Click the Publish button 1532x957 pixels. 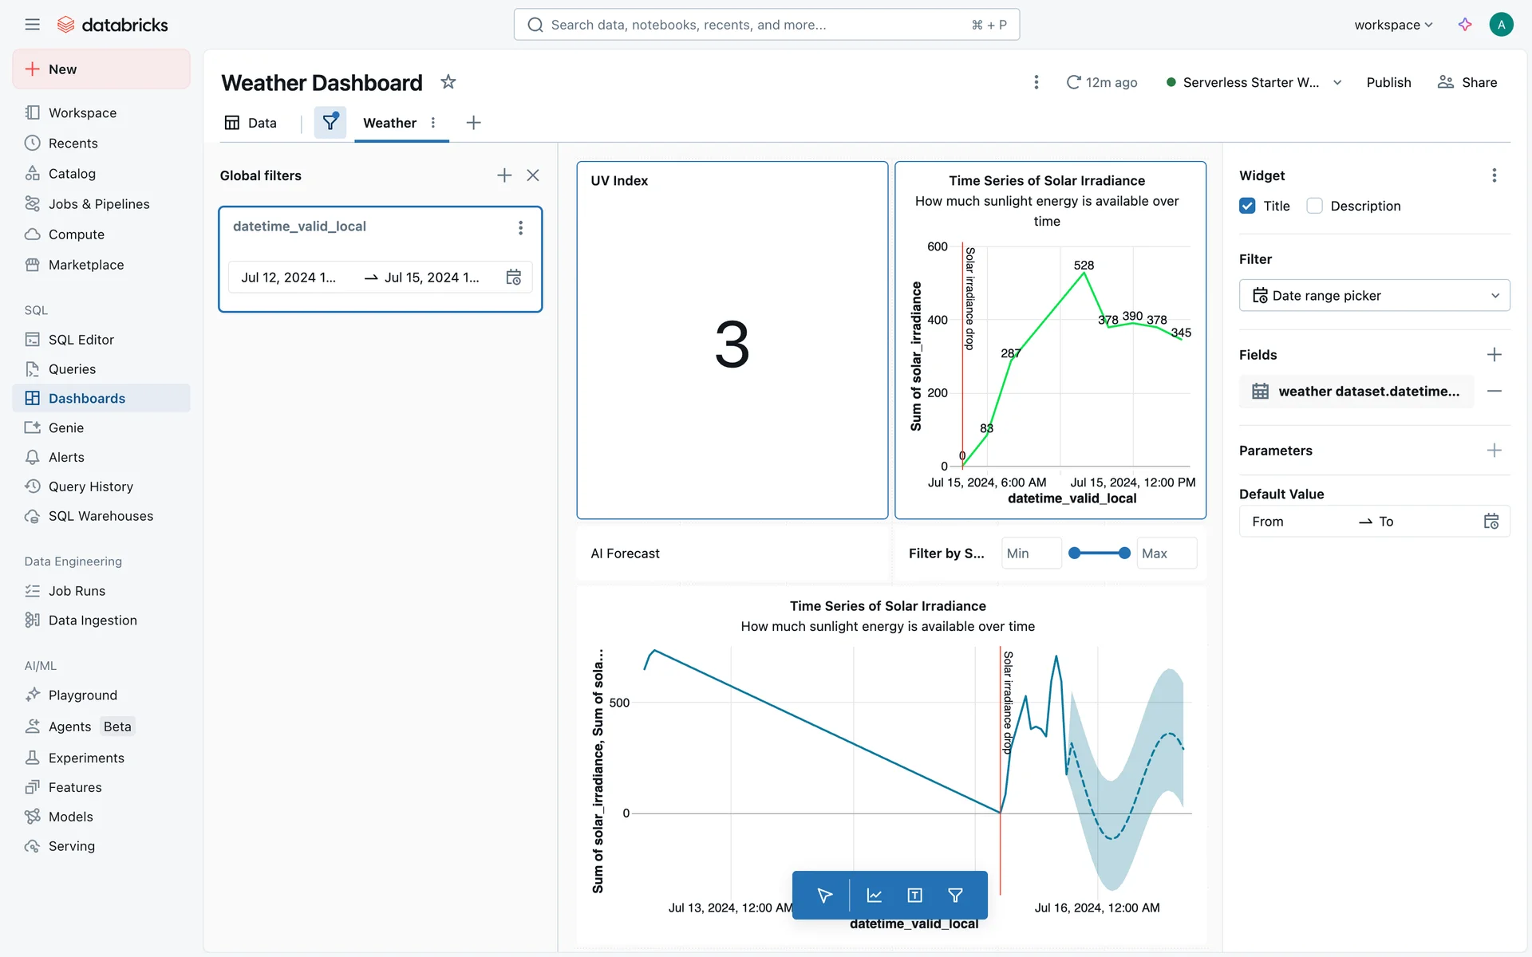pyautogui.click(x=1388, y=82)
